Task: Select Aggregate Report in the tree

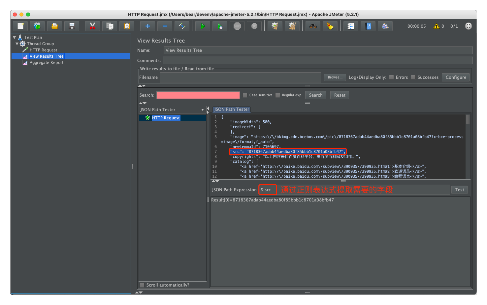Action: click(47, 63)
